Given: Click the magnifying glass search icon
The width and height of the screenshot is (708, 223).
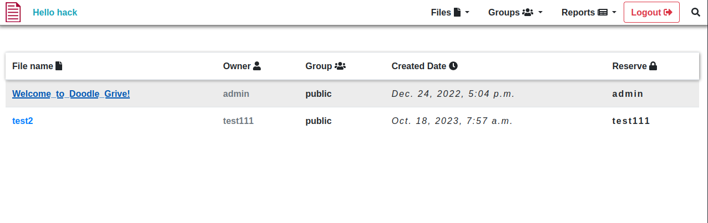Looking at the screenshot, I should (696, 12).
